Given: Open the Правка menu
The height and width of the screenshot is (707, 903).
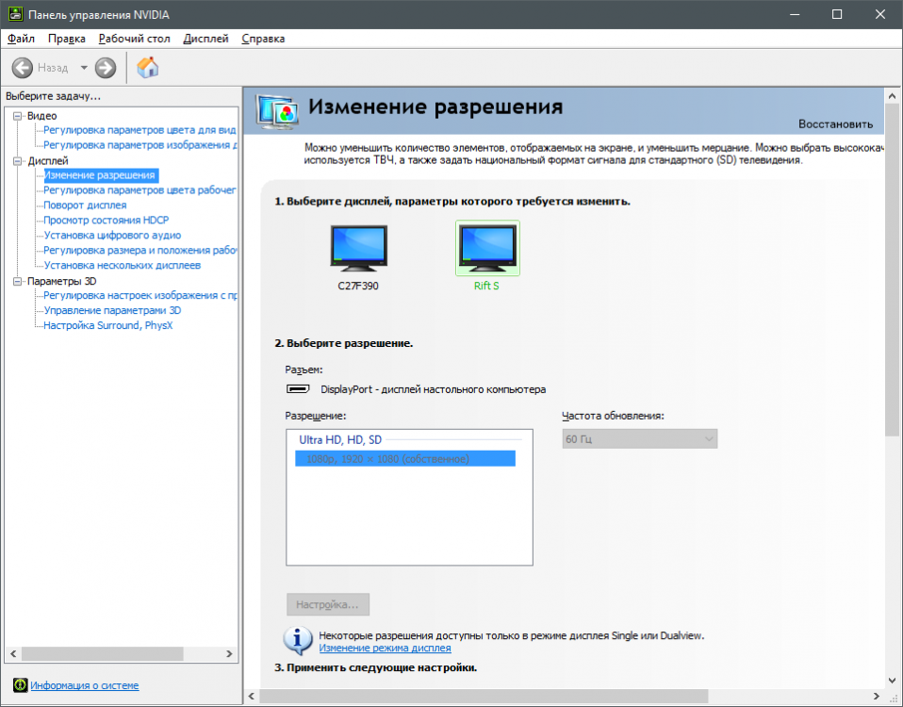Looking at the screenshot, I should click(67, 39).
